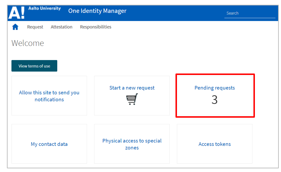Open the Request menu
The height and width of the screenshot is (172, 281).
tap(35, 27)
